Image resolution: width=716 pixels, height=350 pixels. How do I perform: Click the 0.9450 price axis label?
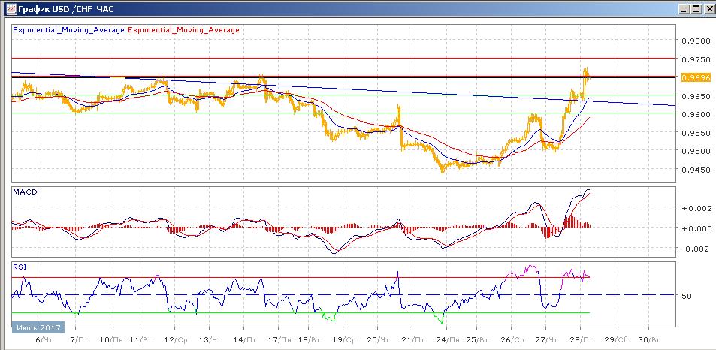click(696, 170)
